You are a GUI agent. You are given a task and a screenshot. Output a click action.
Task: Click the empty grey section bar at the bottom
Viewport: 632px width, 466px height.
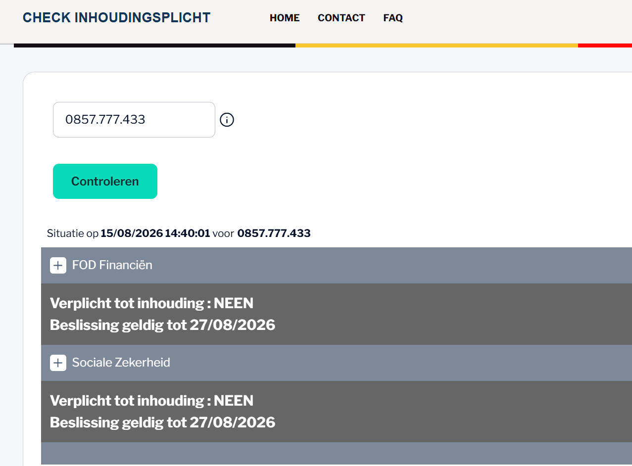coord(337,454)
